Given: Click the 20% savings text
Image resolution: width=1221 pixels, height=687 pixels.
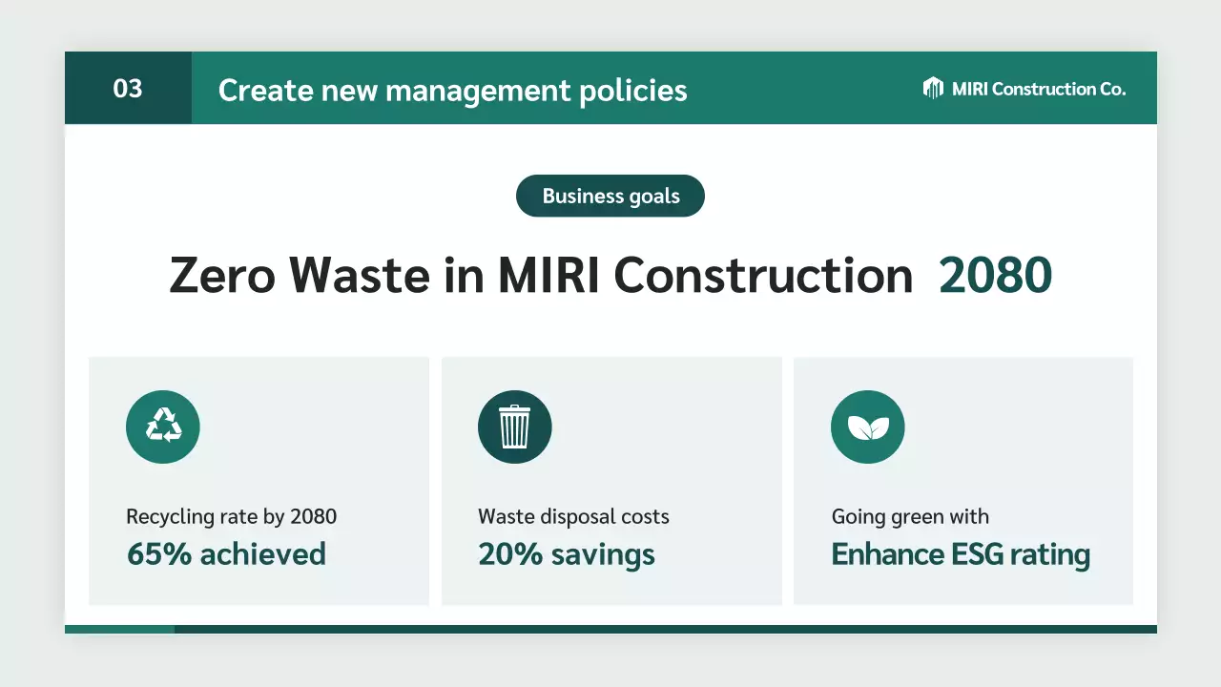Looking at the screenshot, I should pyautogui.click(x=567, y=554).
